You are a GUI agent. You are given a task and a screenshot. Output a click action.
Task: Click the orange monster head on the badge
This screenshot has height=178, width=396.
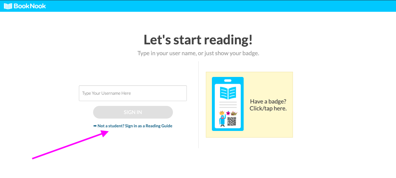[x=222, y=113]
